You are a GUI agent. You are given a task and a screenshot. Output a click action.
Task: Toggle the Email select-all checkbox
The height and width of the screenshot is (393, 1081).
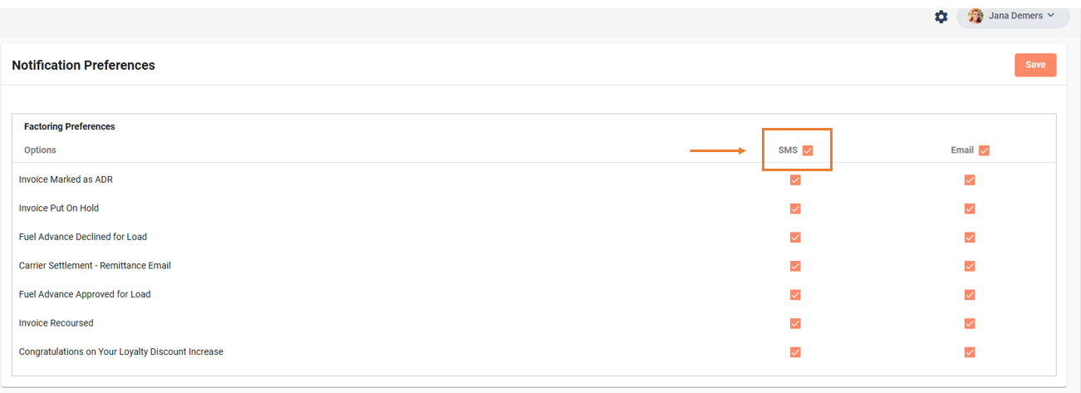984,150
